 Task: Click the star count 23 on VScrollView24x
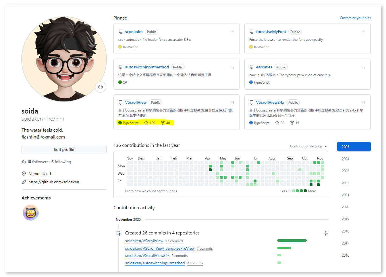(280, 123)
